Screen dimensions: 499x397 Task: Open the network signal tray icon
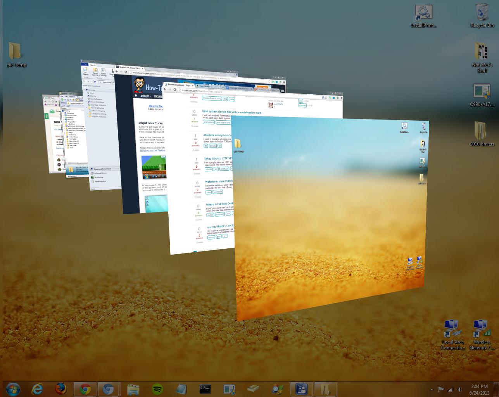(x=451, y=390)
